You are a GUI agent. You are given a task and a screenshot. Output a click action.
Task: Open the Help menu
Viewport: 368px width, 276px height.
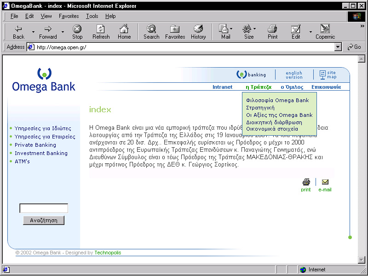(x=110, y=16)
